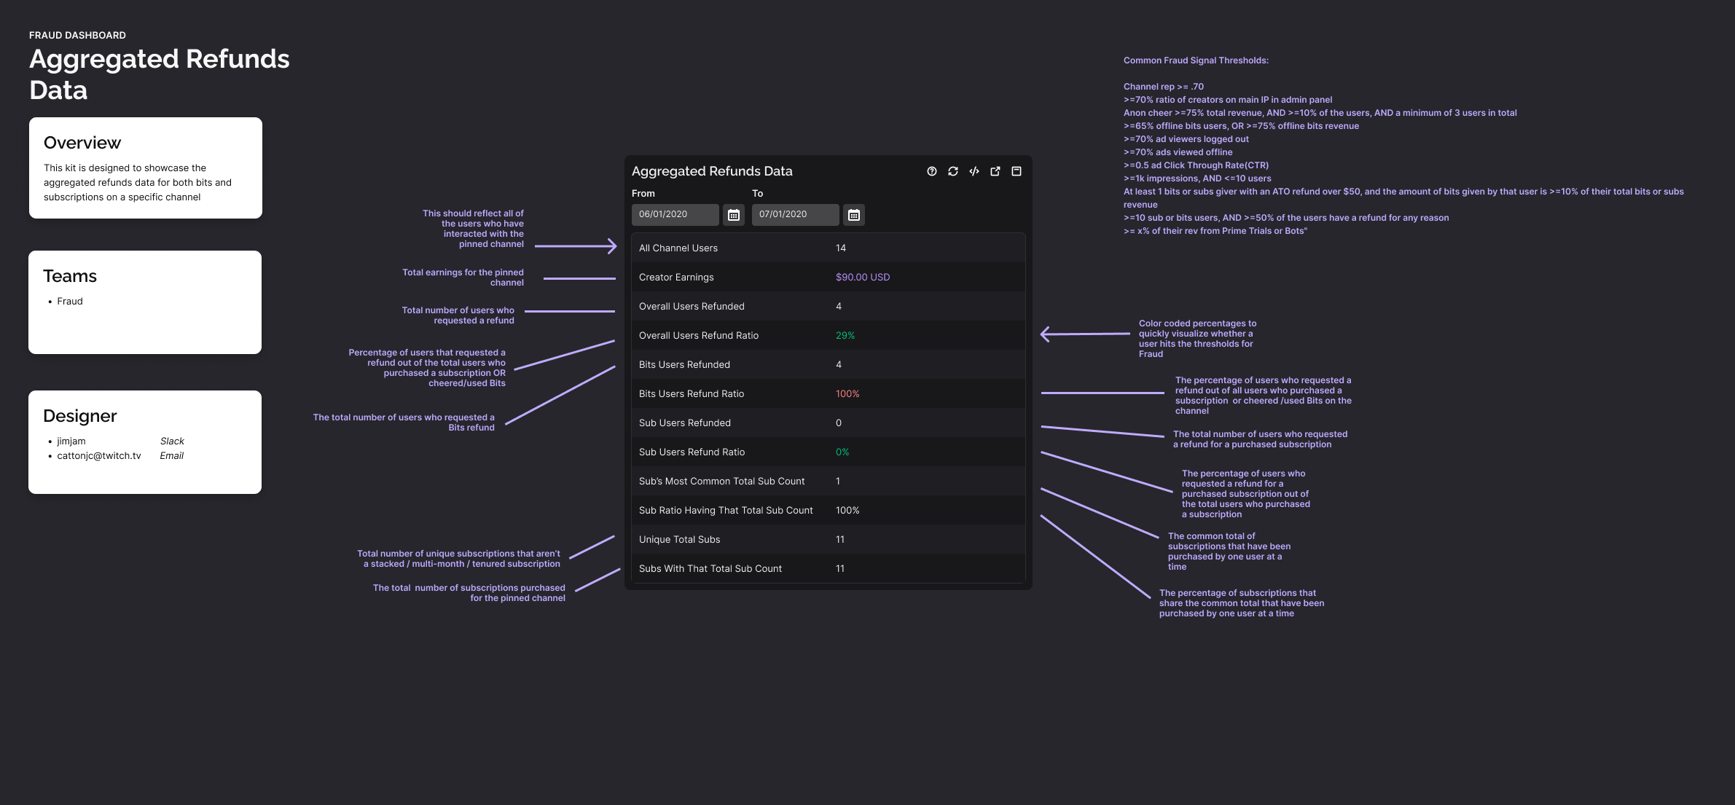Screen dimensions: 1735x805
Task: Edit the From date field 06/01/2020
Action: pyautogui.click(x=675, y=214)
